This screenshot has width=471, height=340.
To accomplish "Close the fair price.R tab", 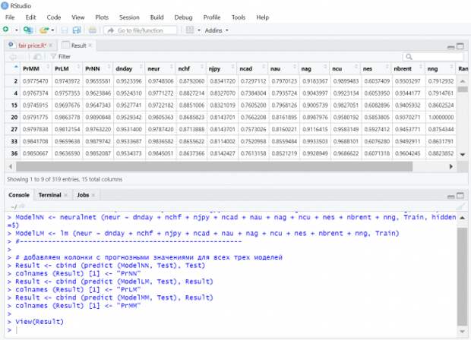I will point(51,46).
